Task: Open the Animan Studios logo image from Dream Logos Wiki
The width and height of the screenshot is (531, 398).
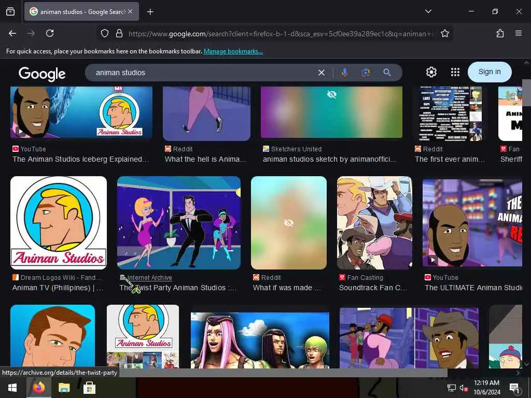Action: click(59, 223)
